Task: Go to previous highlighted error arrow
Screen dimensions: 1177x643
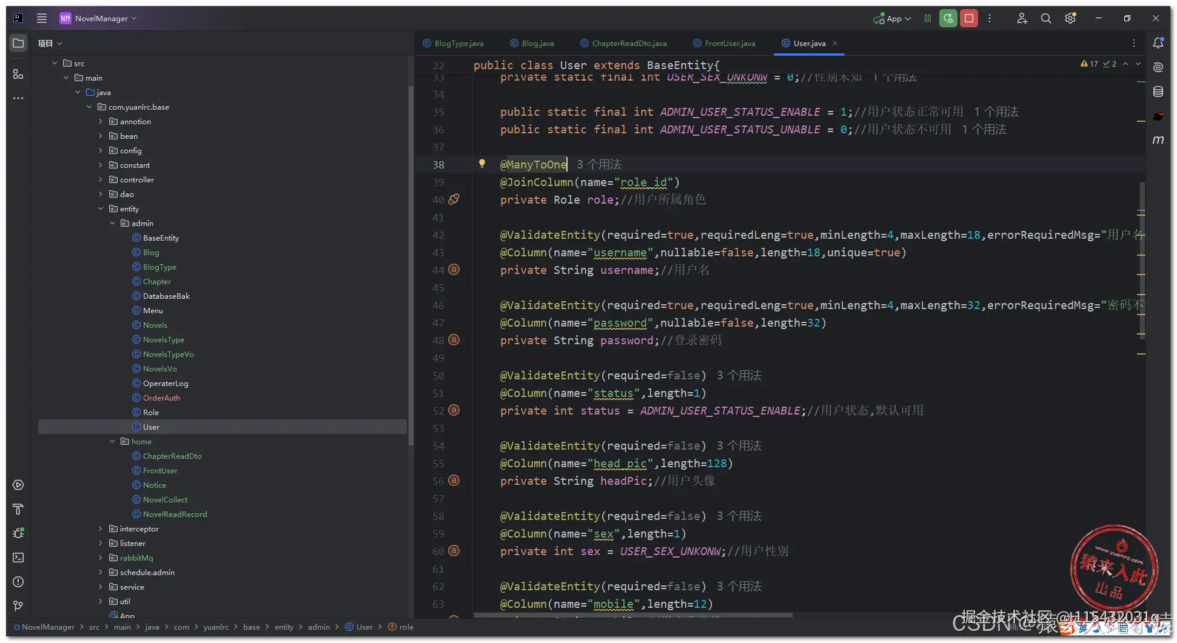Action: click(x=1125, y=64)
